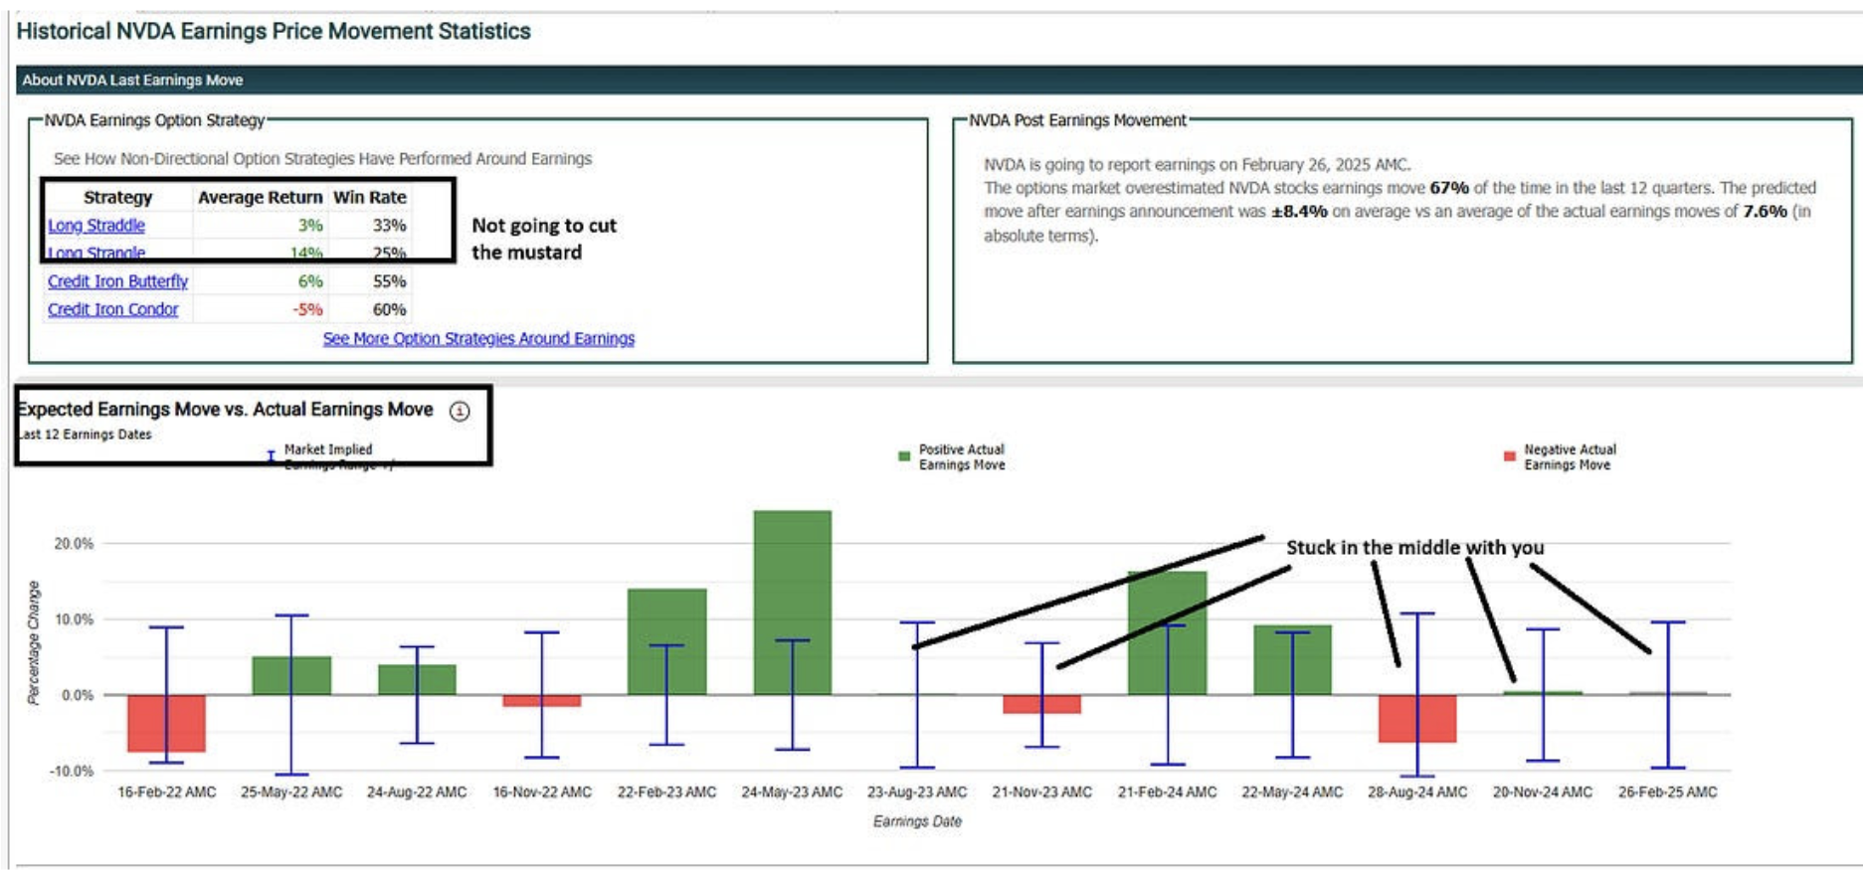Click the bold ±8.4% figure in the paragraph
This screenshot has height=873, width=1866.
coord(1299,212)
